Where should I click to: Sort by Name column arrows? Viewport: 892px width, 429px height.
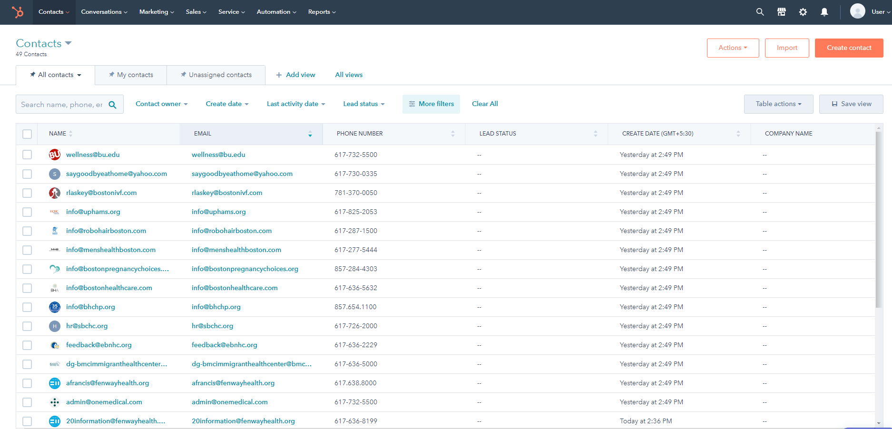click(x=70, y=134)
